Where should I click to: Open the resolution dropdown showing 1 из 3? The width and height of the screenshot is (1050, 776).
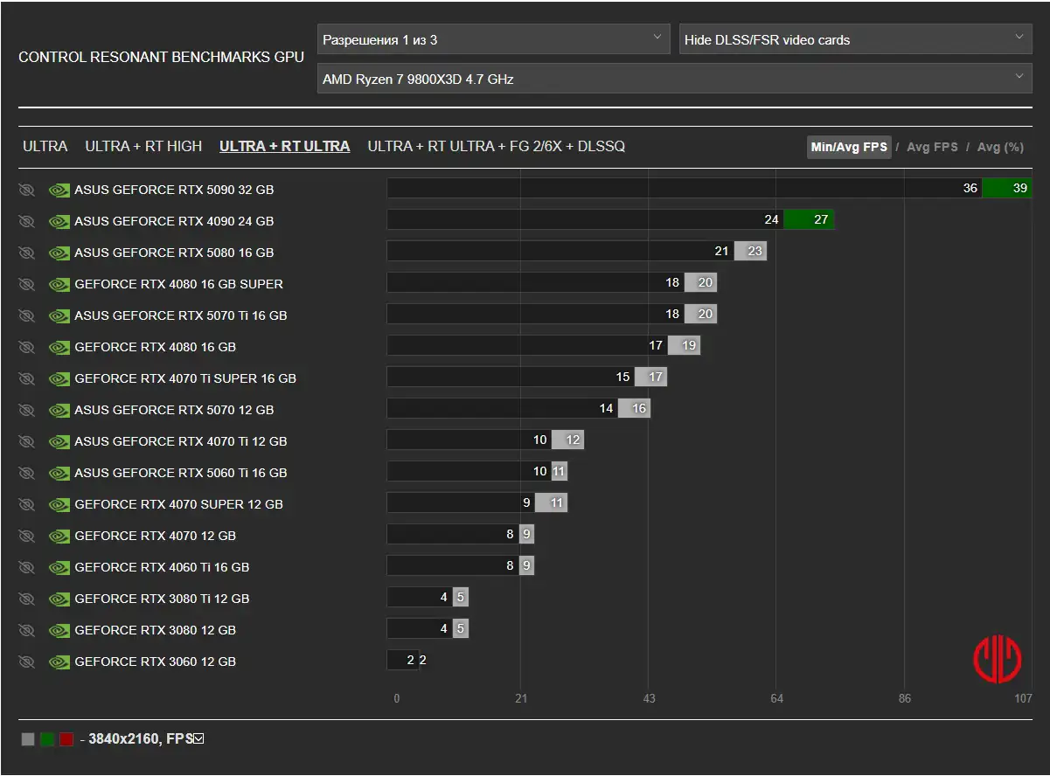pos(493,39)
